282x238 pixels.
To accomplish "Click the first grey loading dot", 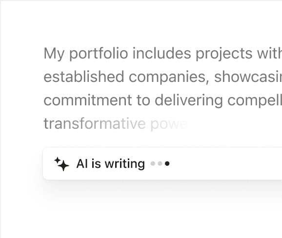I will (x=153, y=163).
